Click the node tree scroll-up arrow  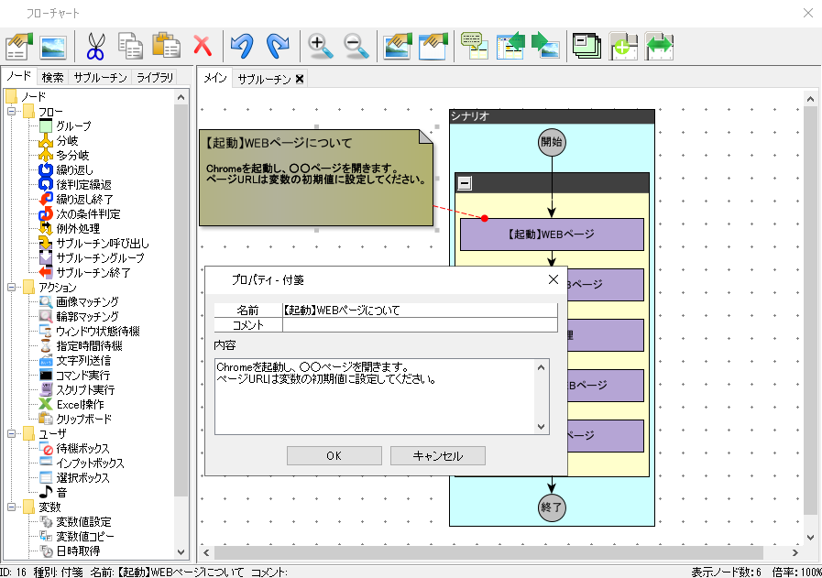[181, 97]
